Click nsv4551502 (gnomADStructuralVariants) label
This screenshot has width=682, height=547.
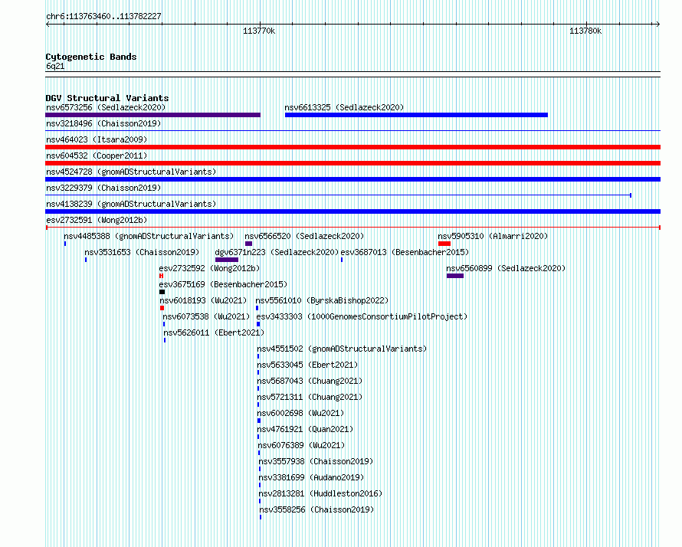tap(342, 349)
